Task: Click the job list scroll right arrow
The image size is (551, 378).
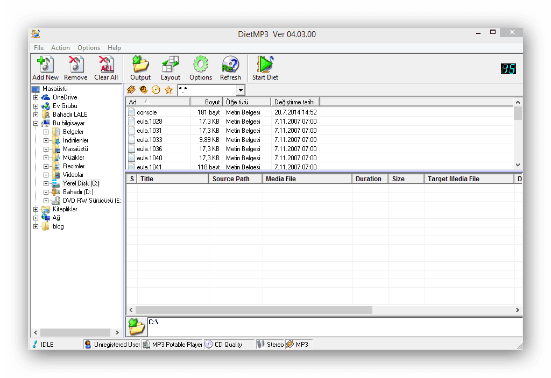Action: [517, 310]
